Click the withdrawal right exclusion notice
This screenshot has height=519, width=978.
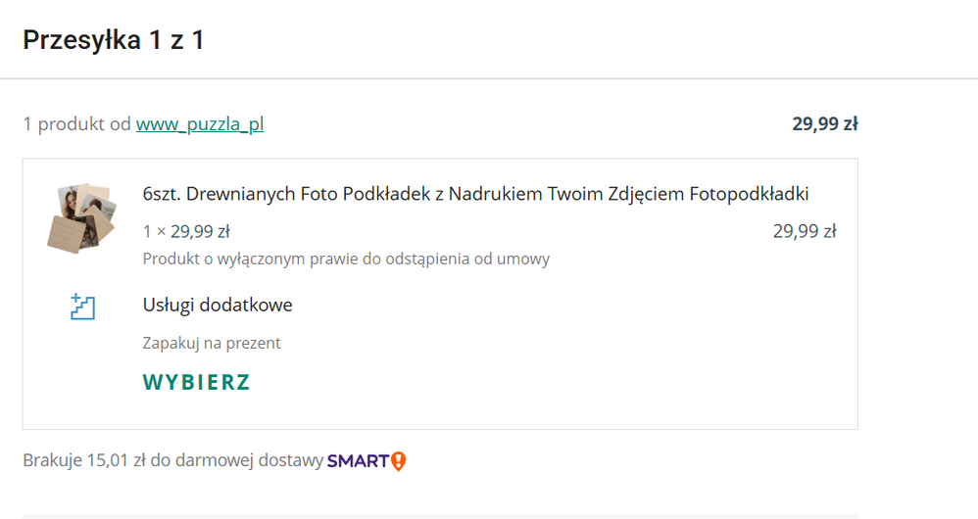(x=346, y=259)
